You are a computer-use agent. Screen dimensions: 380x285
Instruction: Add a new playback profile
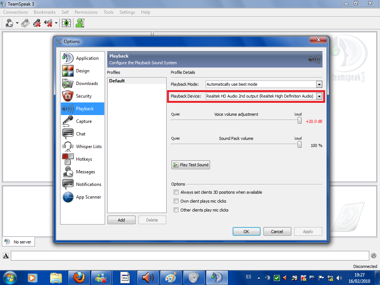click(121, 220)
